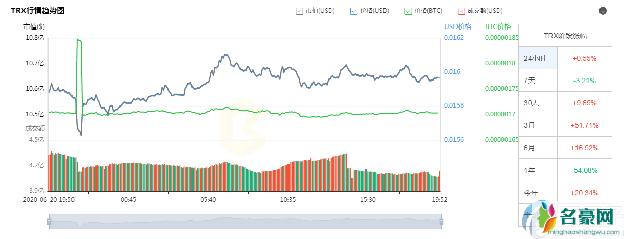The image size is (624, 239).
Task: Toggle the 市值(USD) checkbox
Action: tap(299, 11)
